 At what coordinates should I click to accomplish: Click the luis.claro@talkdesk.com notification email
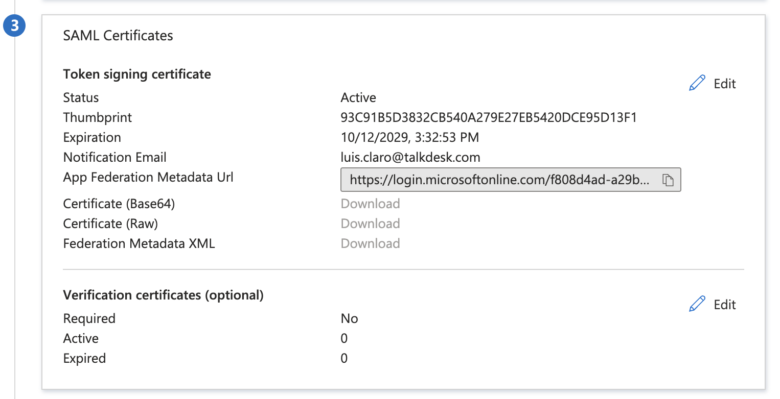[410, 157]
